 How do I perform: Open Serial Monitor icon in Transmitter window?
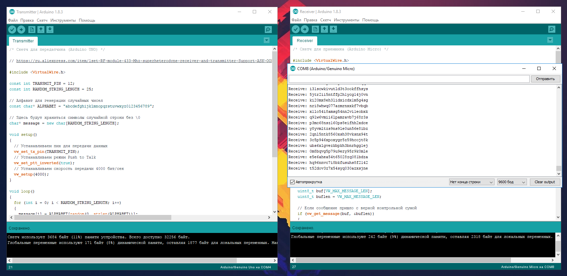[268, 30]
